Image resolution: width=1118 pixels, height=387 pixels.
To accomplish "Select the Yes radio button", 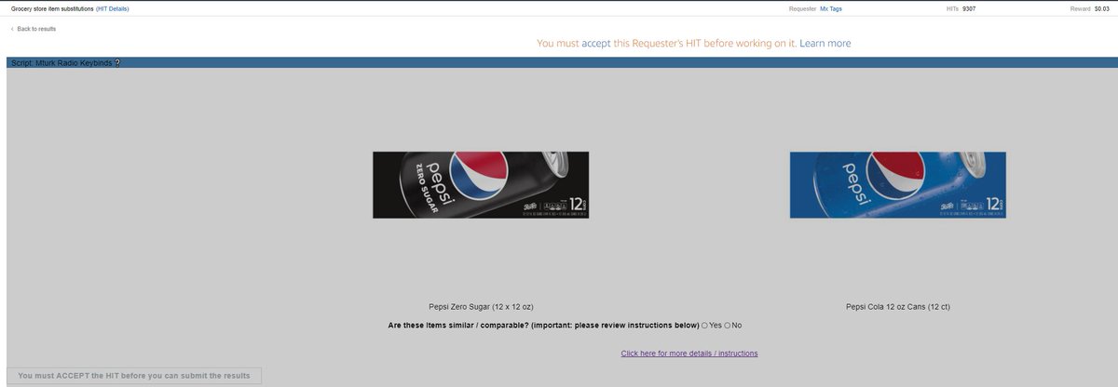I will pyautogui.click(x=704, y=326).
